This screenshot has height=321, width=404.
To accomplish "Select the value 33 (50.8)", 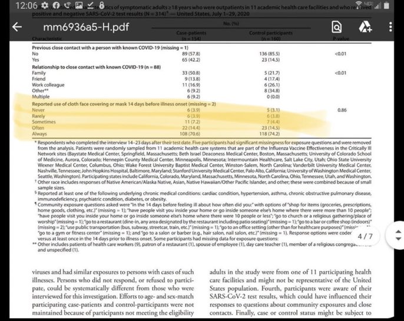I will [191, 73].
